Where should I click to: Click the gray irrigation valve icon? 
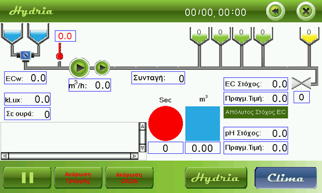pos(301,83)
